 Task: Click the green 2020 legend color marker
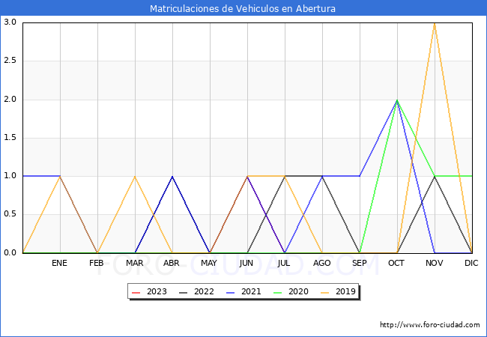coord(278,292)
